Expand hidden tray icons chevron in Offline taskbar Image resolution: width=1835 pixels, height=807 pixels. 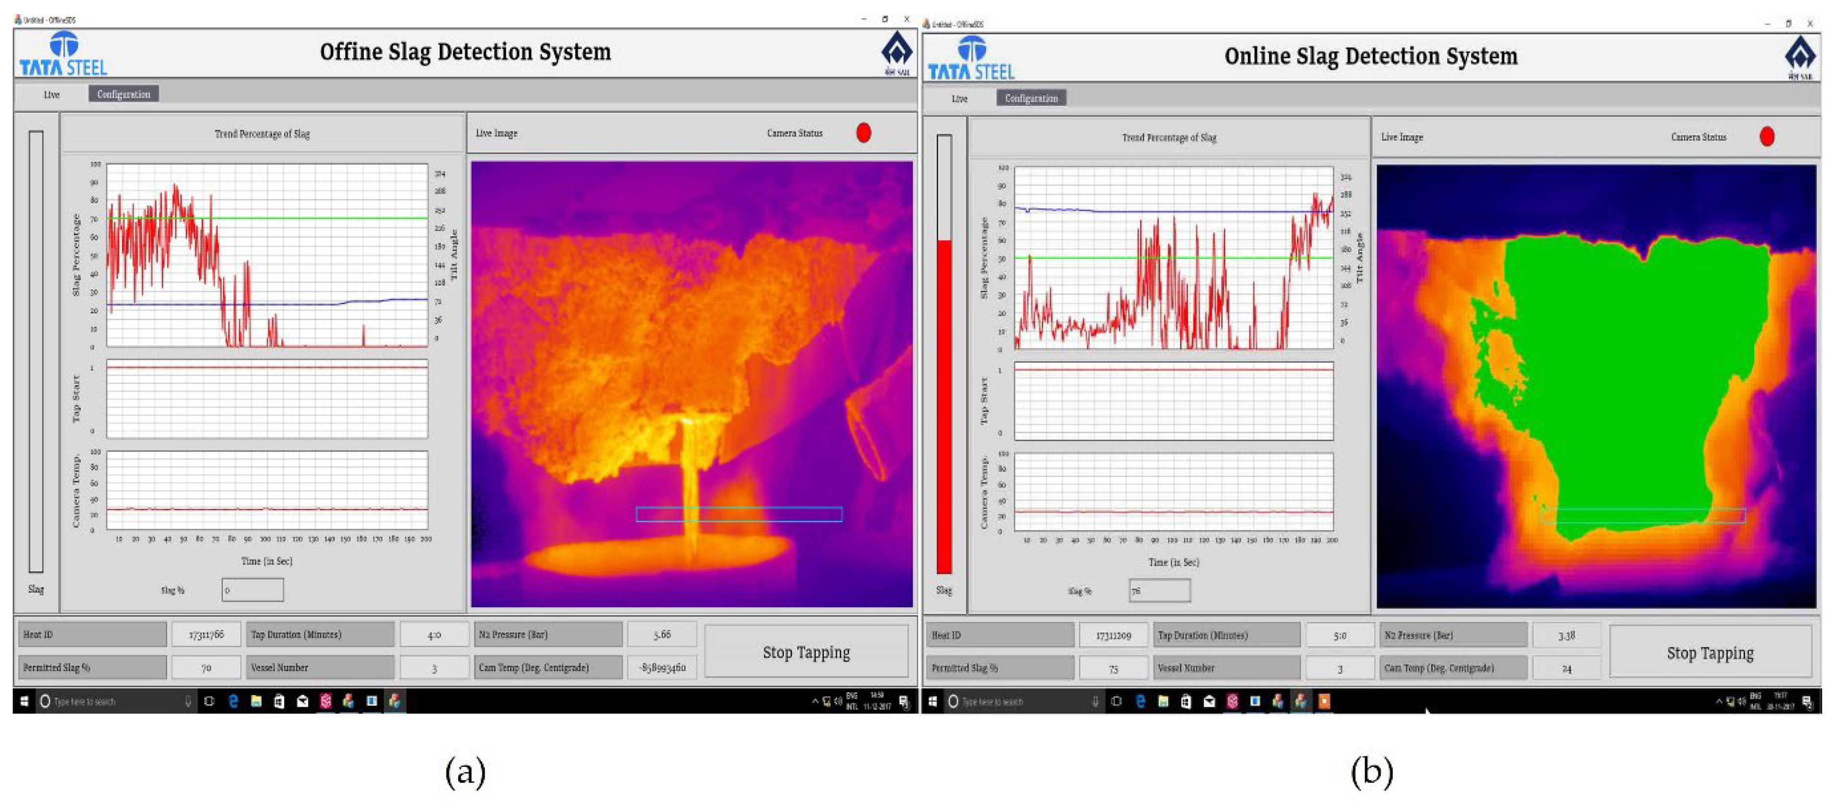815,701
